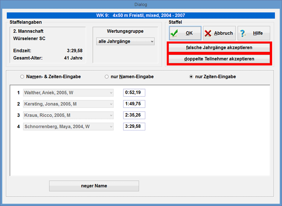
Task: Select the time field showing 2:35,26
Action: click(x=134, y=115)
